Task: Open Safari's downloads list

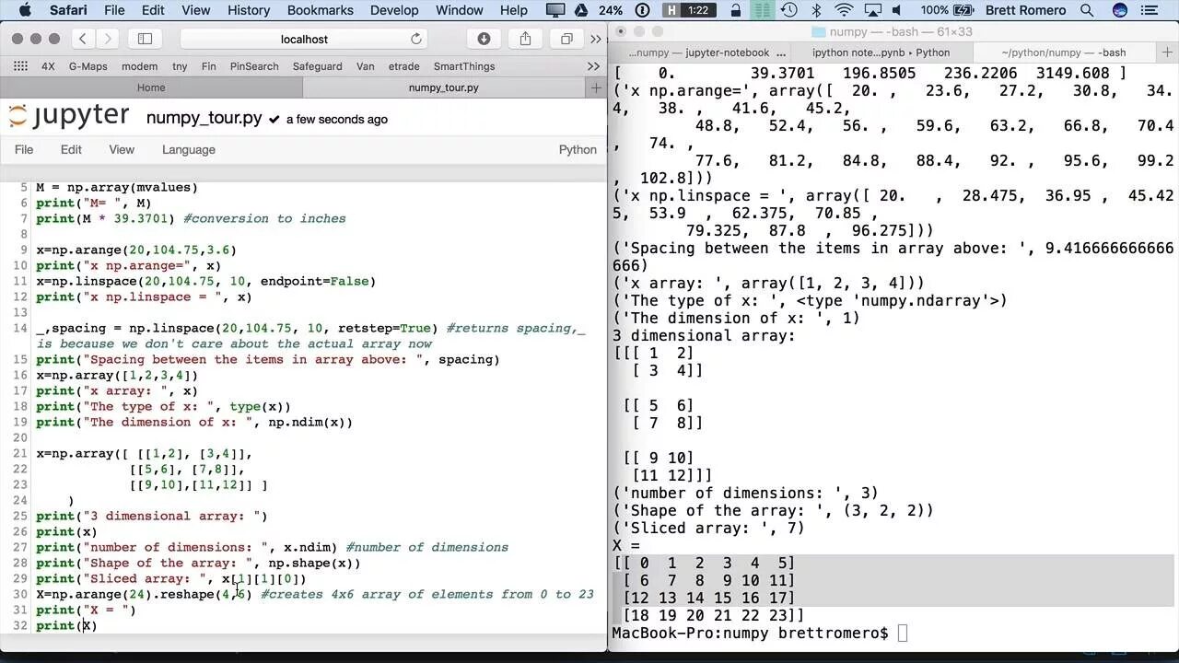Action: click(484, 39)
